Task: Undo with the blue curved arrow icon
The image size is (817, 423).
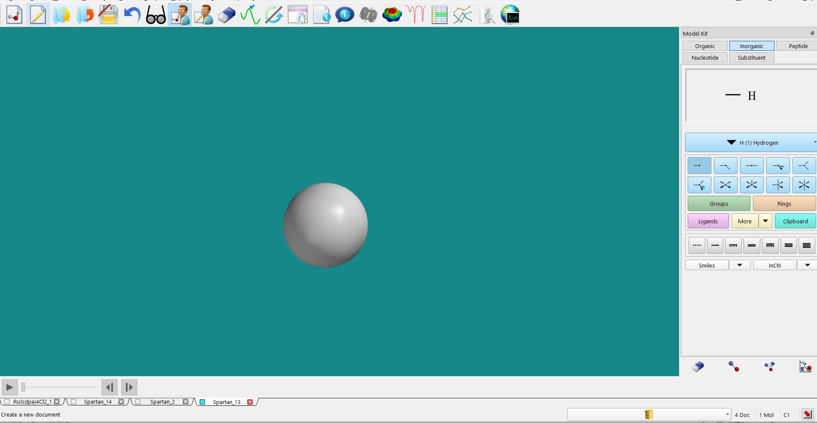Action: pos(132,15)
